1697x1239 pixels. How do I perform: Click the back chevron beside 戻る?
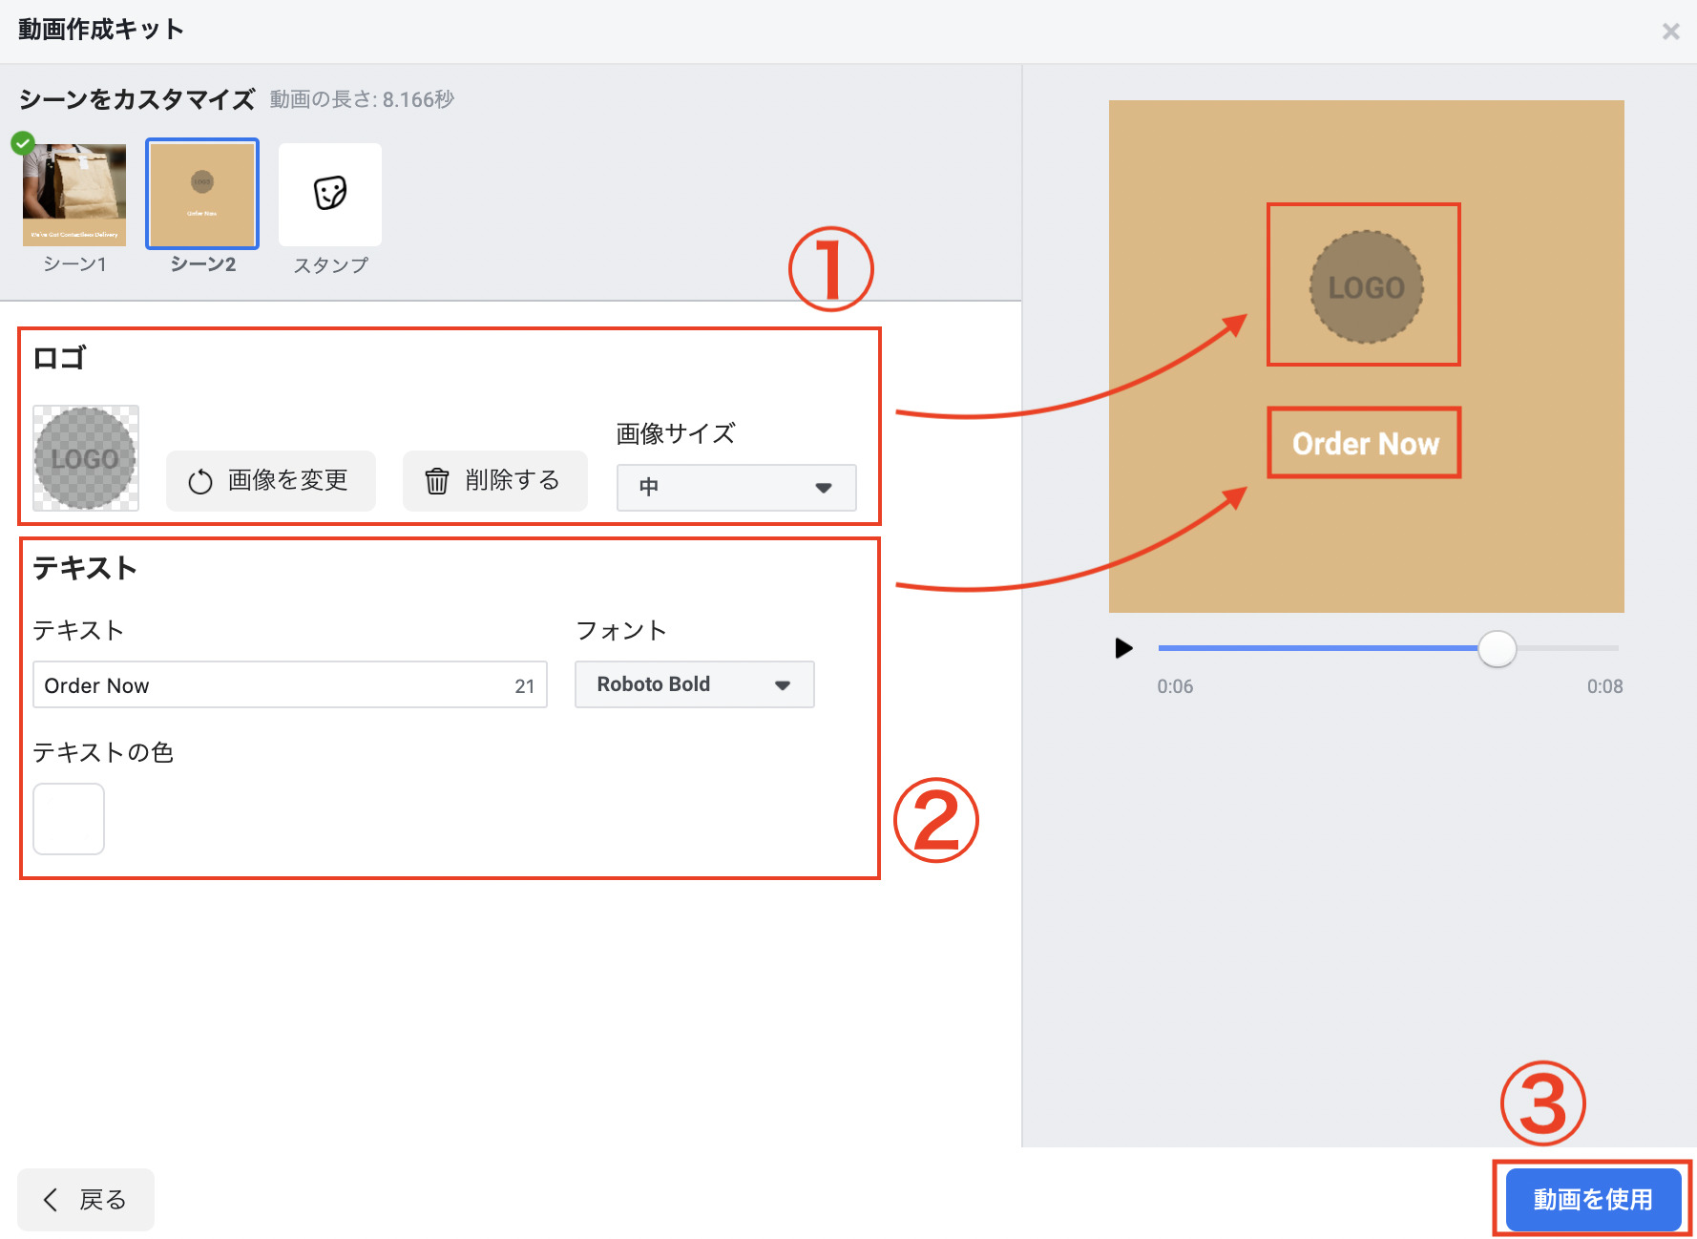pyautogui.click(x=52, y=1200)
